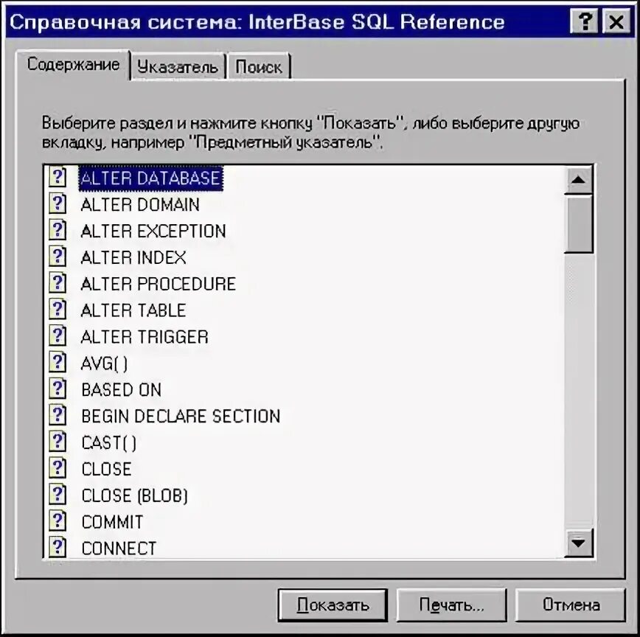Click the title bar help question button
The image size is (640, 637).
(x=584, y=21)
